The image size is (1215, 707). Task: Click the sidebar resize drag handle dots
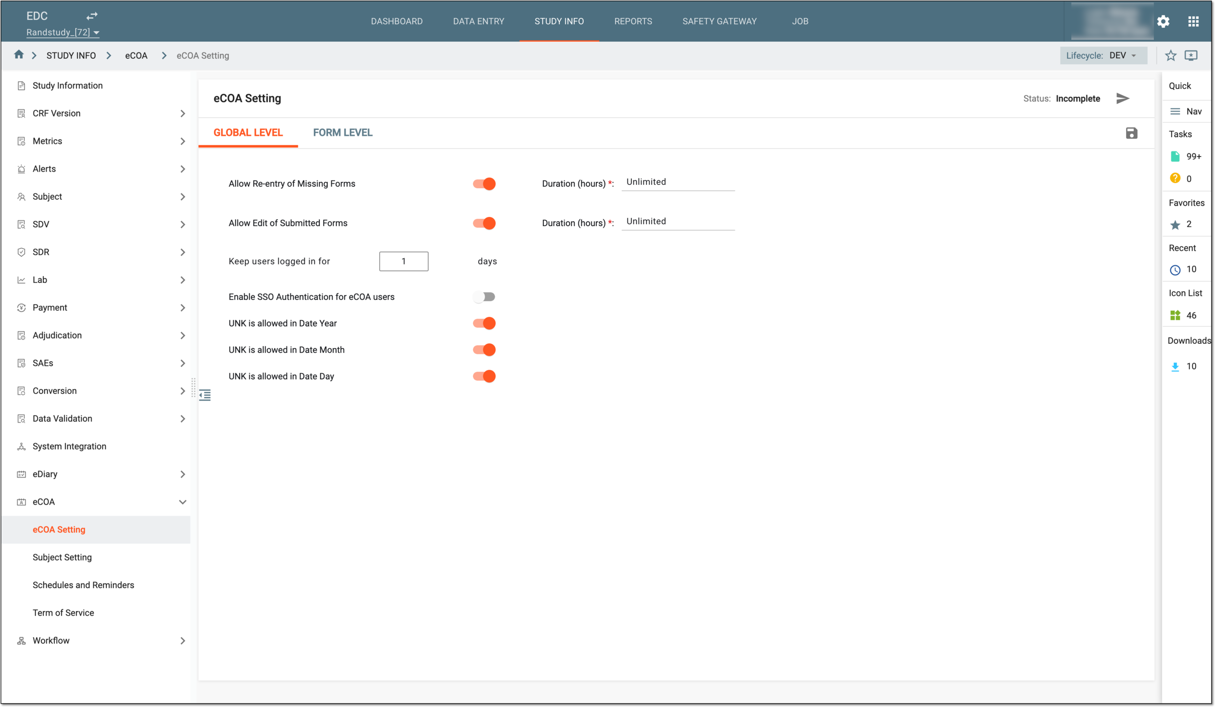[193, 388]
